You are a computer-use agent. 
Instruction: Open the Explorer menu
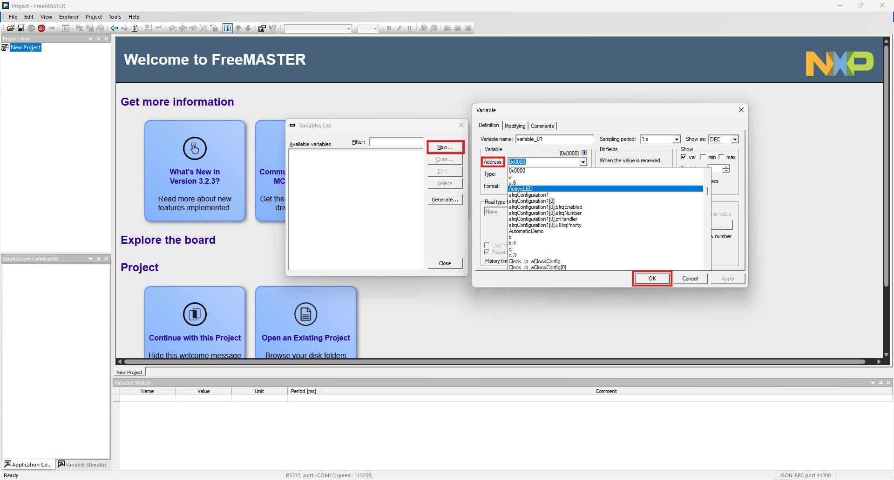point(69,17)
